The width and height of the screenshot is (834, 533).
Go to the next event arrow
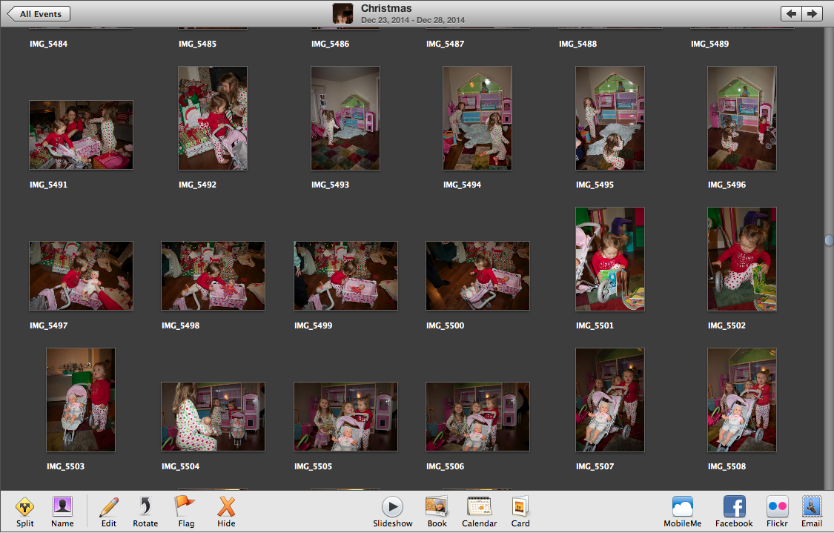point(812,14)
